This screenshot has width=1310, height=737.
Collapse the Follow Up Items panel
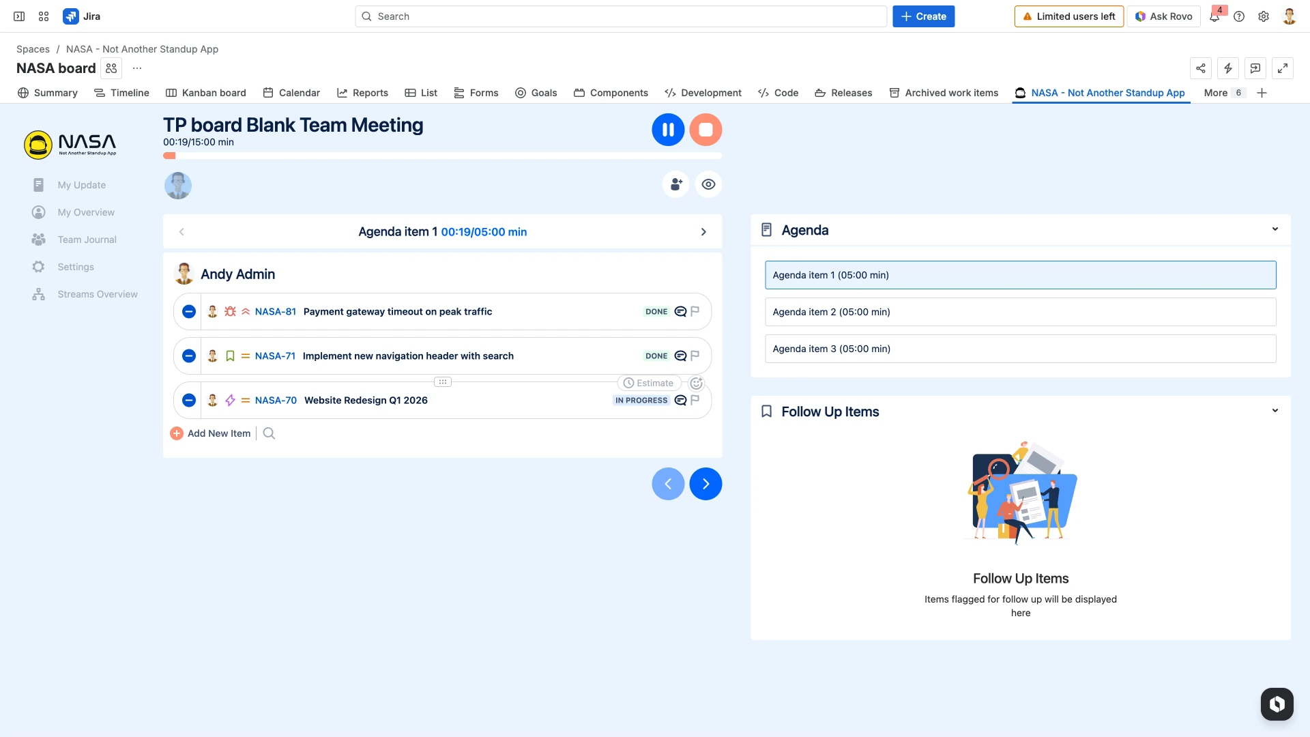coord(1275,410)
